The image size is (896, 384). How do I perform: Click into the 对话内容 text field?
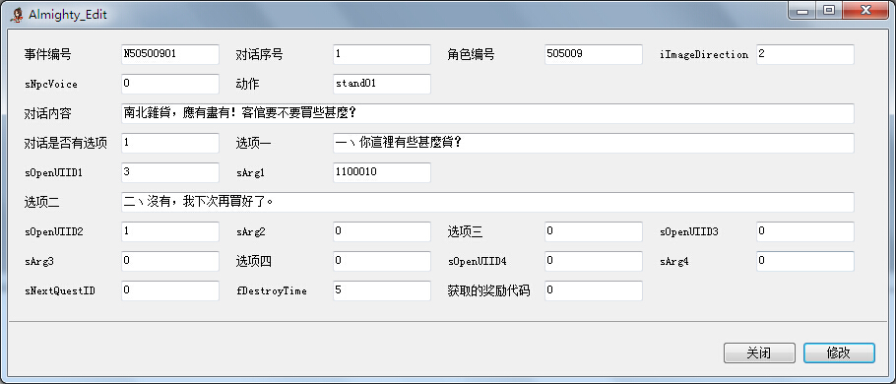click(x=487, y=113)
